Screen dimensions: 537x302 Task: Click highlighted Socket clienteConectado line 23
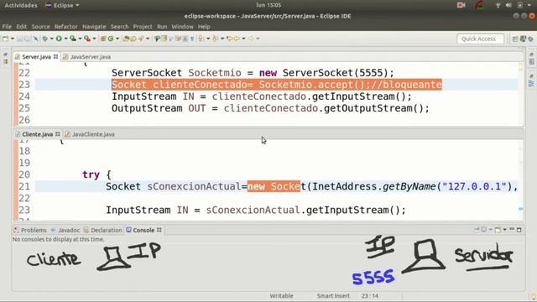[277, 85]
